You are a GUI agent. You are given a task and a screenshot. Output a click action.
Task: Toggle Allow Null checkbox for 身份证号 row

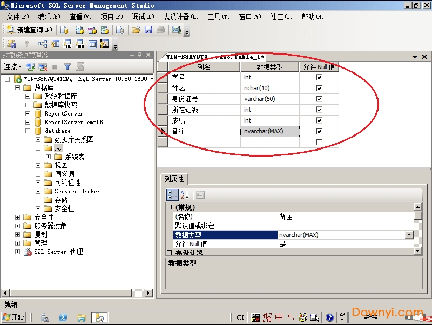pyautogui.click(x=319, y=99)
